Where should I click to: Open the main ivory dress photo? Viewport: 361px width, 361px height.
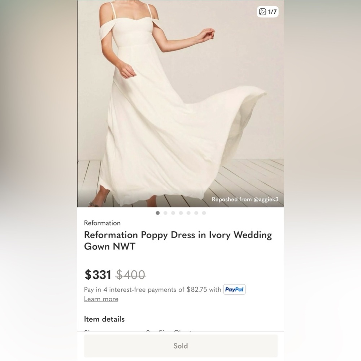click(x=181, y=104)
